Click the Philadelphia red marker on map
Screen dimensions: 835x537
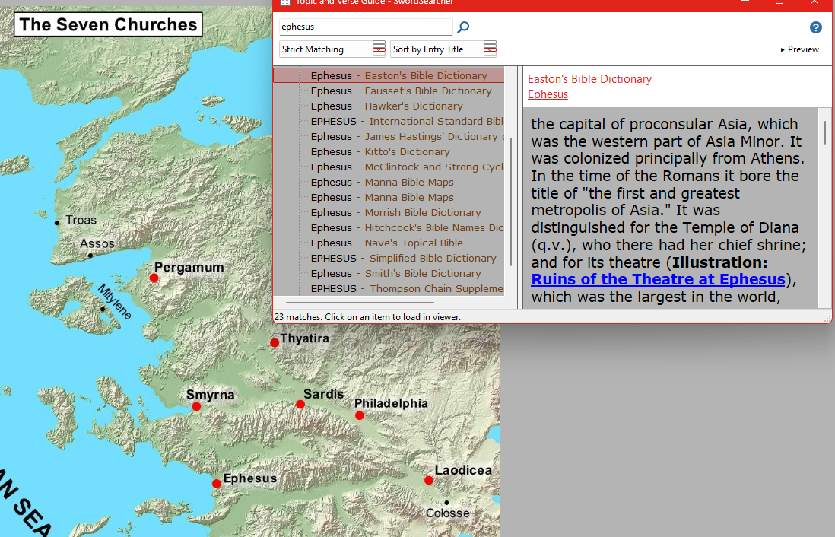click(x=360, y=415)
